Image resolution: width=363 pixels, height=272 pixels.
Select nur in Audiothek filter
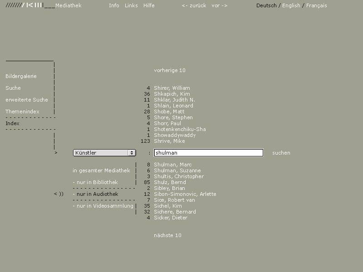point(96,194)
